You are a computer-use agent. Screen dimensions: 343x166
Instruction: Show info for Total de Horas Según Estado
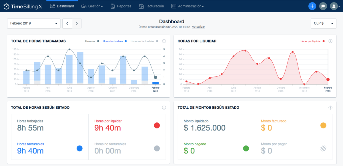[x=164, y=108]
